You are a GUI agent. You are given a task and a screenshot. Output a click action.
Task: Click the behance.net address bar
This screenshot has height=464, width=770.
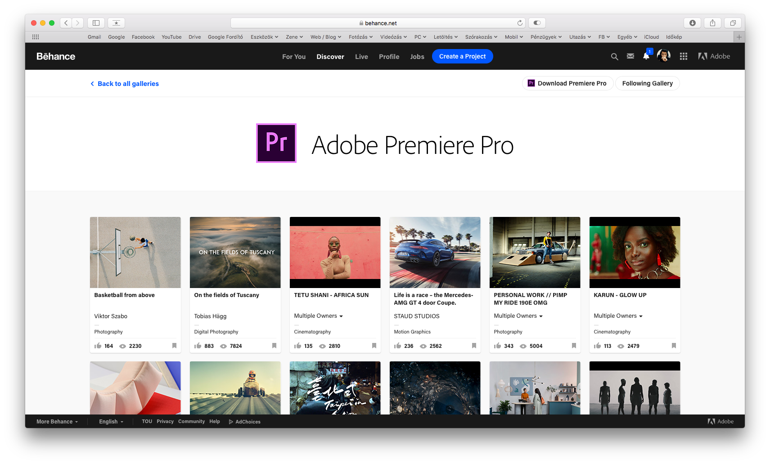click(378, 23)
